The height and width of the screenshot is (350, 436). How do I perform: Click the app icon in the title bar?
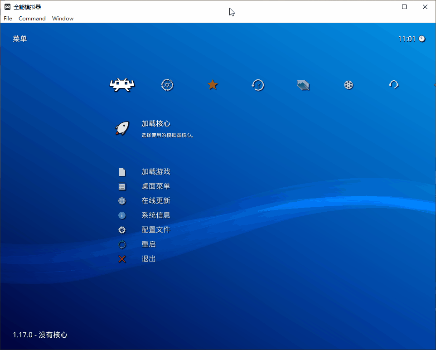click(x=8, y=7)
